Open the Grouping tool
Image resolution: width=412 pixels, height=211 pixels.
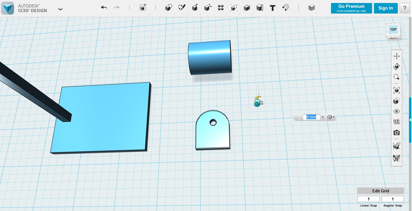click(x=234, y=8)
